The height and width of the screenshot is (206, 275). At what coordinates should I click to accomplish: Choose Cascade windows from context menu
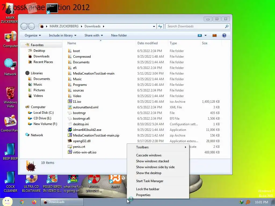tap(149, 155)
